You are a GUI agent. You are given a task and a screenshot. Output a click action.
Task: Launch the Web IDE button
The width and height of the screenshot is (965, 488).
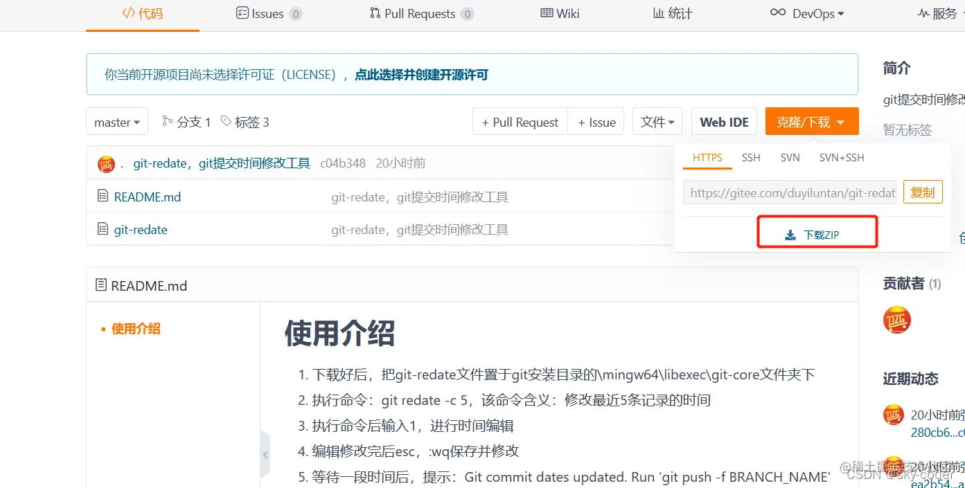[x=724, y=122]
